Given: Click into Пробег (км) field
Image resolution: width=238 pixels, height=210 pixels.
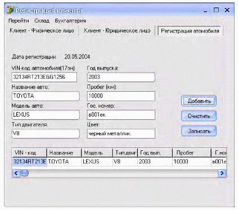Looking at the screenshot, I should (121, 96).
